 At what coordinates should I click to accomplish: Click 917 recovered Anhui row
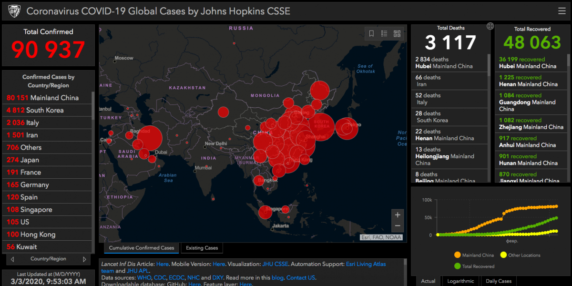[532, 142]
